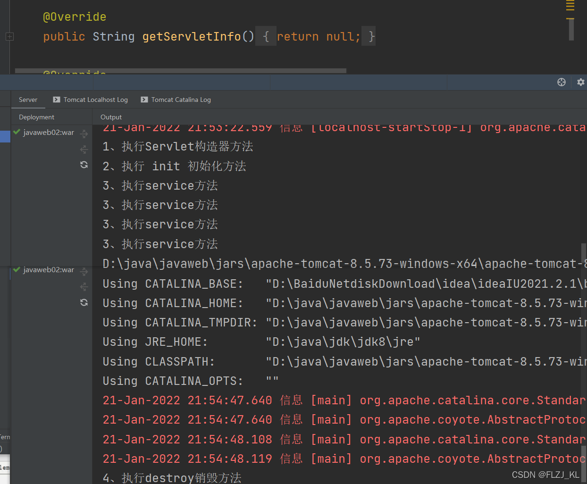Click the refresh icon under lower javaweb02:war
Screen dimensions: 587x484
(84, 302)
